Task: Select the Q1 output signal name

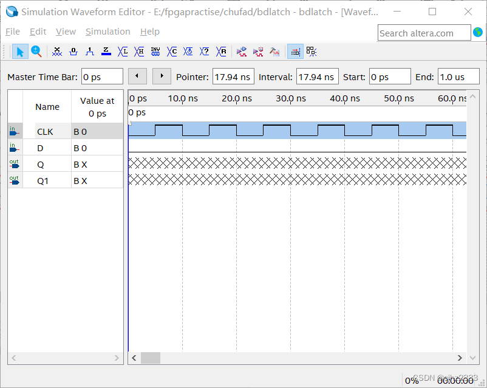Action: tap(43, 181)
